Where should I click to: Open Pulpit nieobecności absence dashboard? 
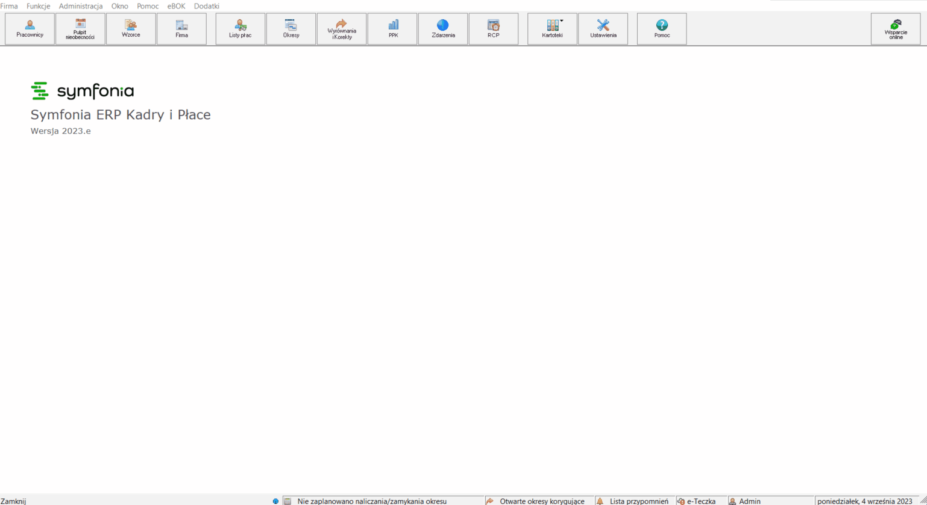(80, 29)
